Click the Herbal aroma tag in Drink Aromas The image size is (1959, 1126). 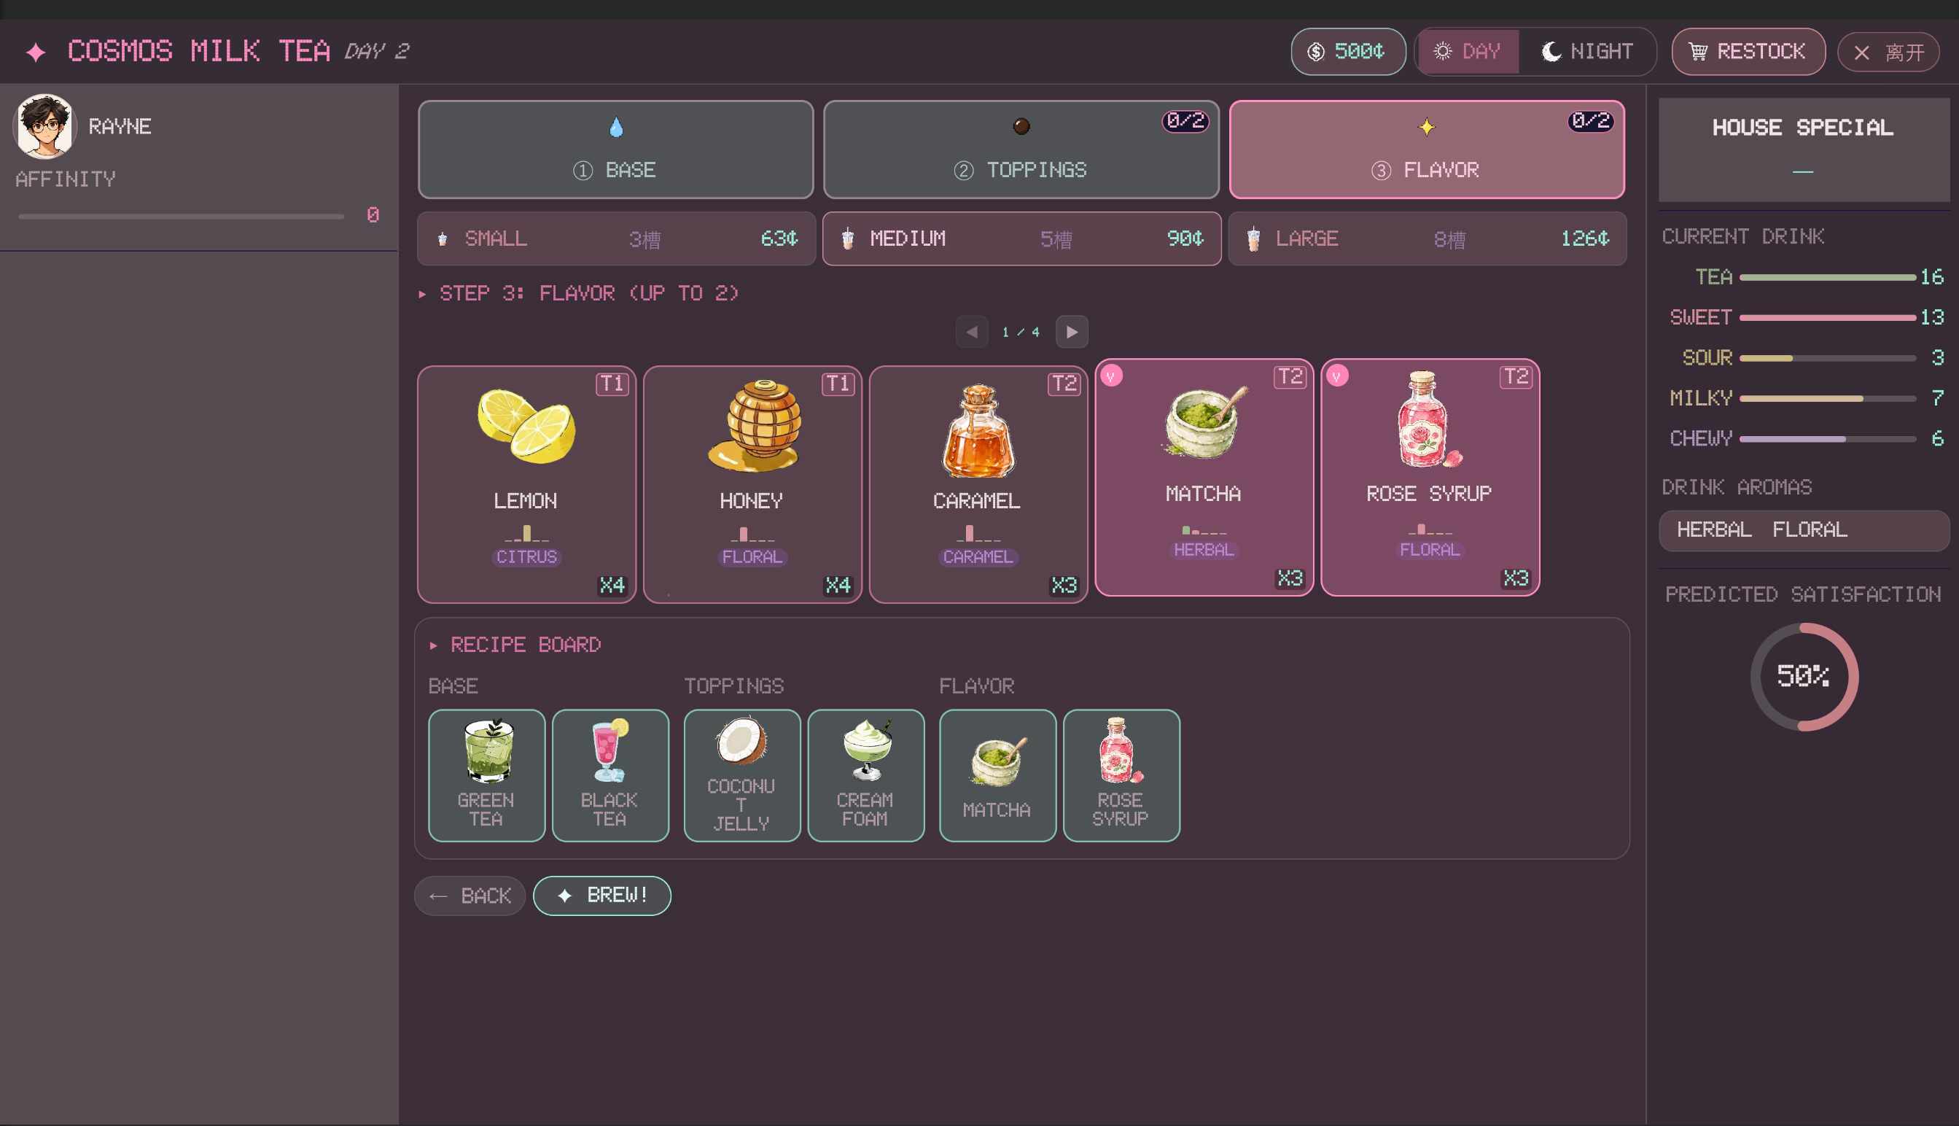(1714, 529)
